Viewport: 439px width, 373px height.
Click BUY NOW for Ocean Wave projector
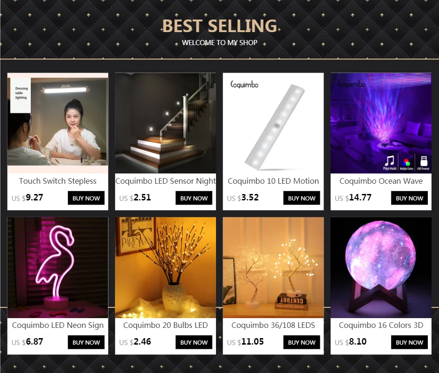point(409,198)
